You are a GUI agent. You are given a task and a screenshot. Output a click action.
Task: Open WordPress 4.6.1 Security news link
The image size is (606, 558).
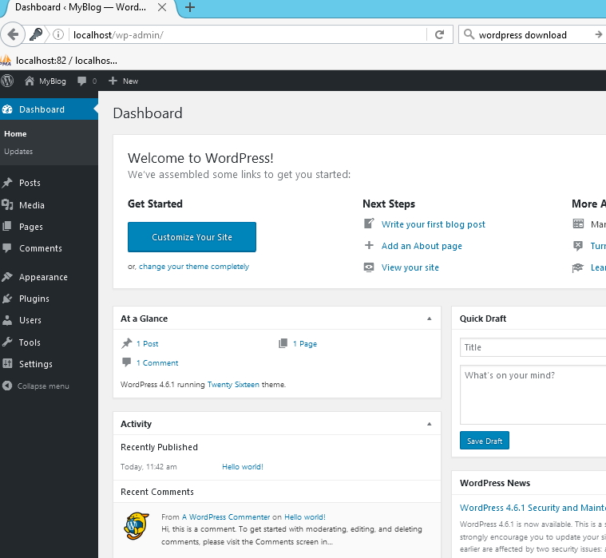pyautogui.click(x=533, y=508)
